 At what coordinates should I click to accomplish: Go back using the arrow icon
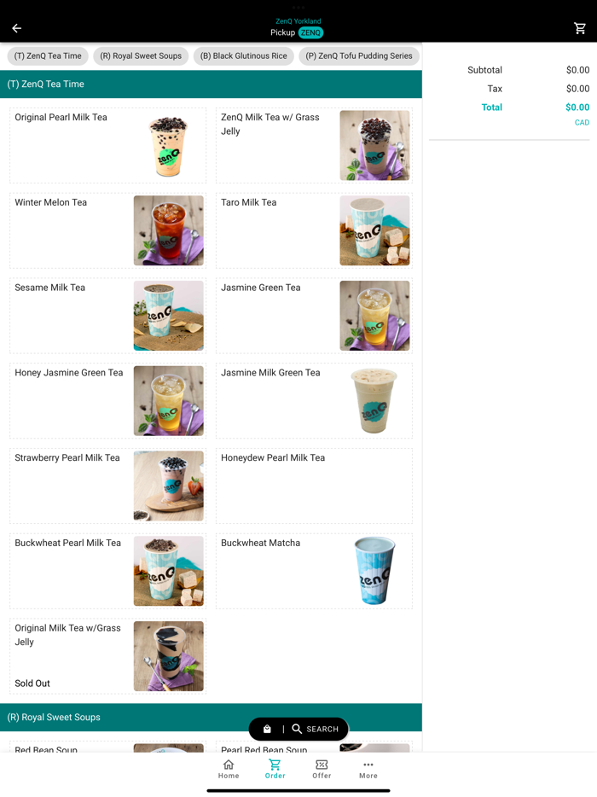click(x=17, y=28)
